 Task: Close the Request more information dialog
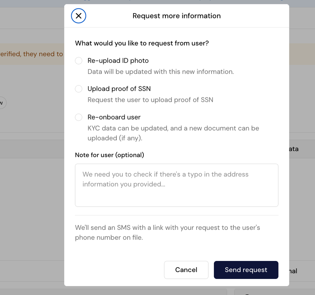pyautogui.click(x=78, y=16)
